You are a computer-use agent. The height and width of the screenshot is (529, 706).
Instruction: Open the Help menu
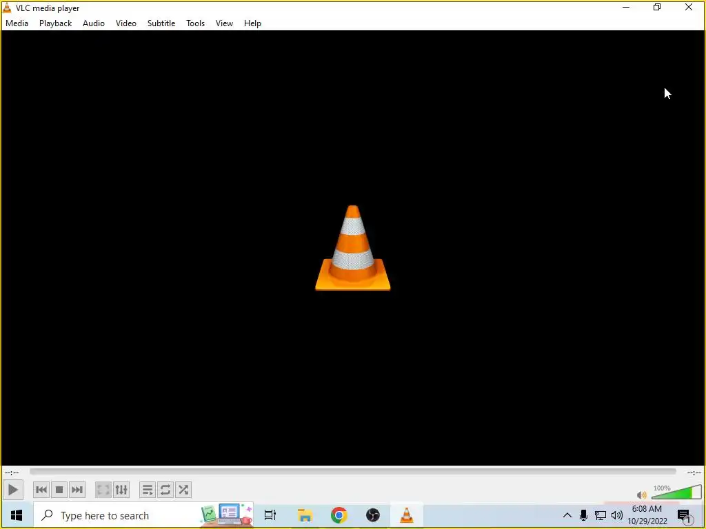(252, 23)
